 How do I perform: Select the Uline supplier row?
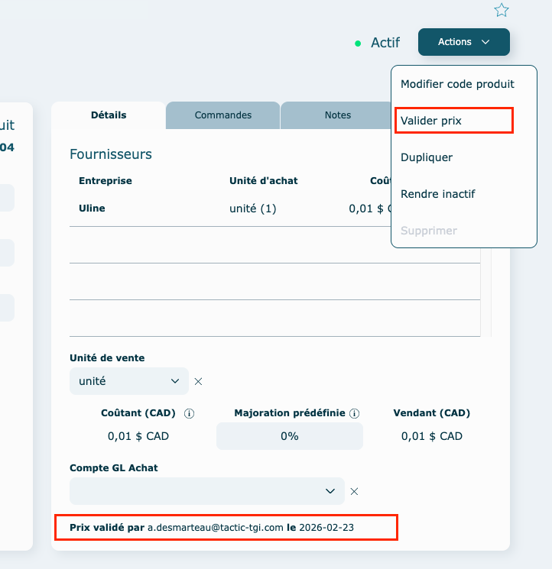[x=229, y=208]
